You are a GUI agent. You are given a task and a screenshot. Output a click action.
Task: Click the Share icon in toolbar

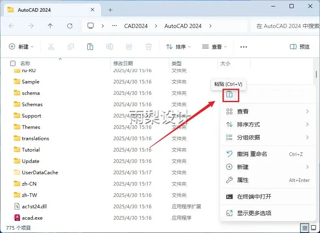[129, 47]
